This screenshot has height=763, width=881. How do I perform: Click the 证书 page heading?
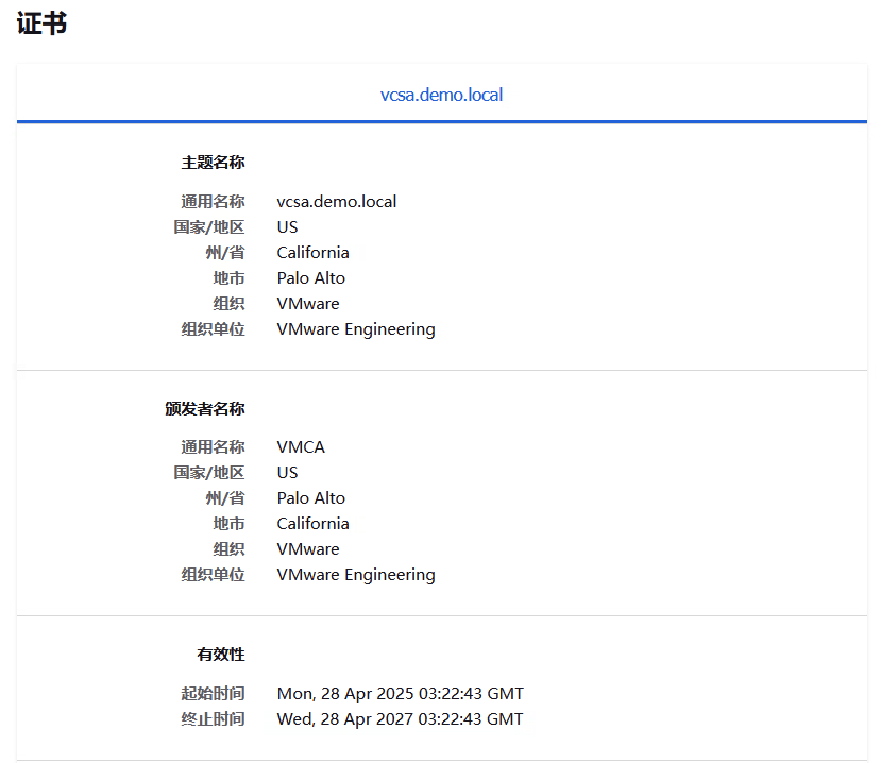click(41, 23)
